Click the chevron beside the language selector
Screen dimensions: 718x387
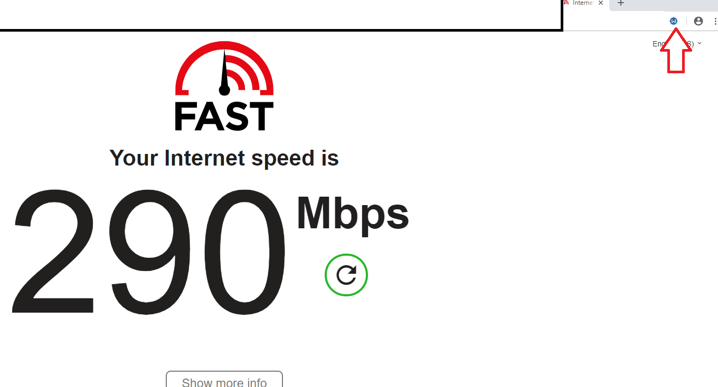[x=700, y=43]
